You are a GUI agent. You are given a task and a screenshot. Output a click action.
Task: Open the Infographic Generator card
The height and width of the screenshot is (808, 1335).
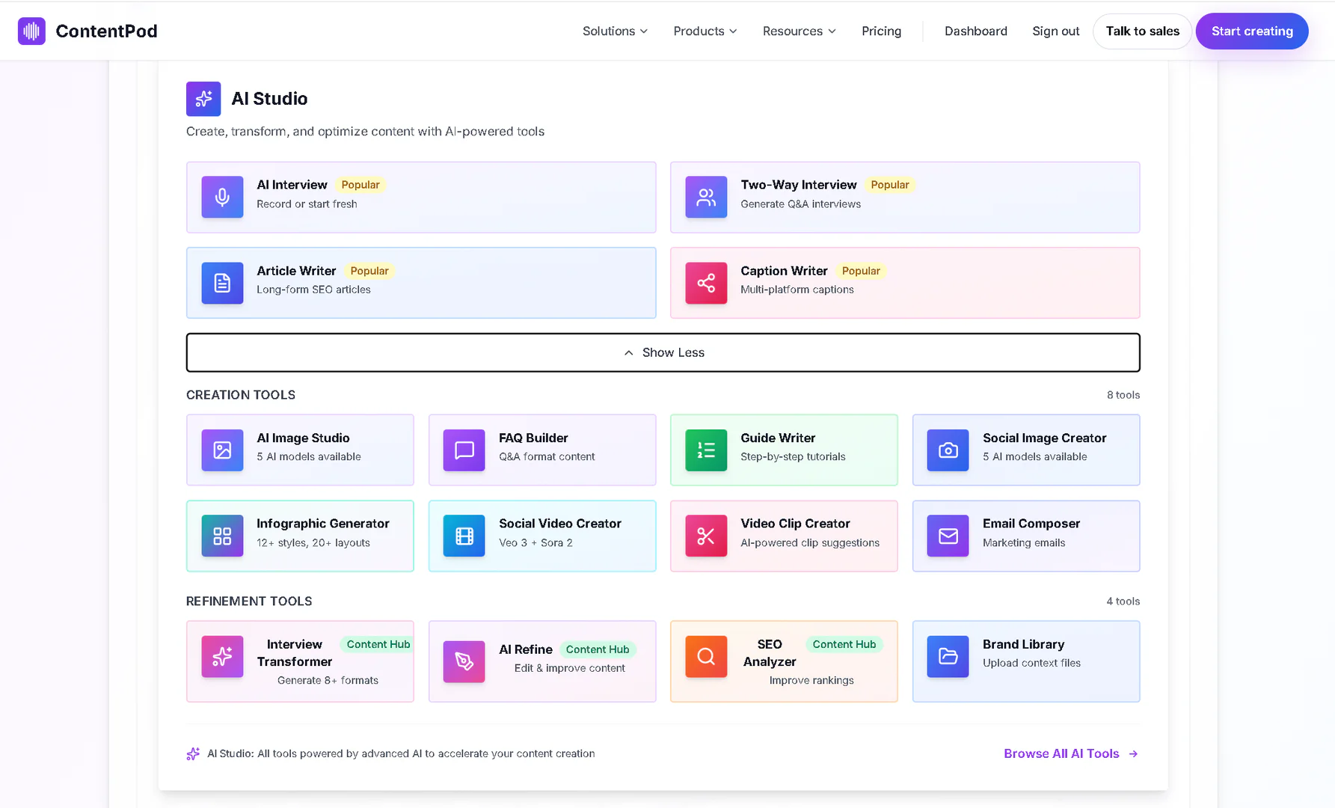300,536
